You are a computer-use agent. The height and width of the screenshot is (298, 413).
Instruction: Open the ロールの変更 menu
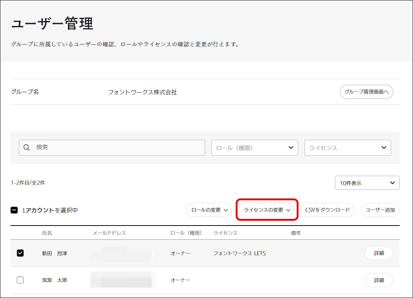click(x=209, y=210)
